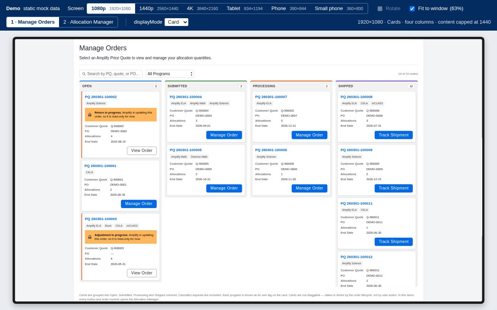497x310 pixels.
Task: Open the PQ 260301-100004 order link
Action: [x=186, y=97]
